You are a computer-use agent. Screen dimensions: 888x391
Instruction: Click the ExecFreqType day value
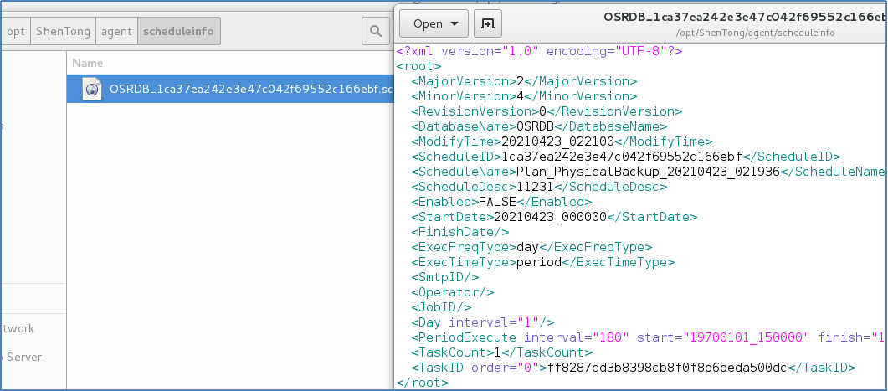coord(526,247)
